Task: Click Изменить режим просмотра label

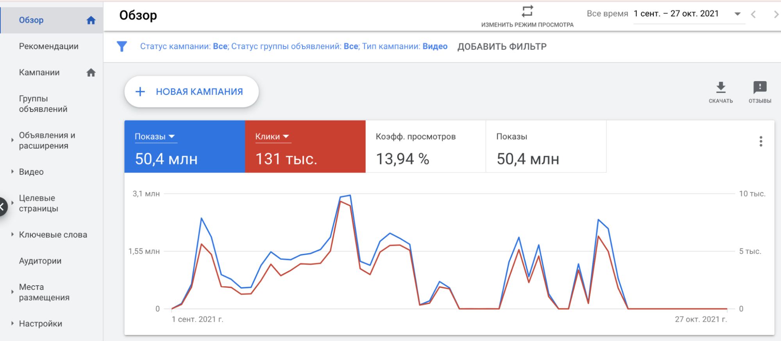Action: click(527, 25)
